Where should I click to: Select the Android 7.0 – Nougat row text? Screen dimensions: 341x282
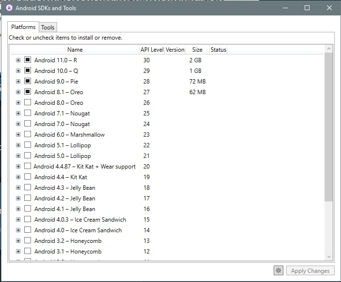click(62, 124)
